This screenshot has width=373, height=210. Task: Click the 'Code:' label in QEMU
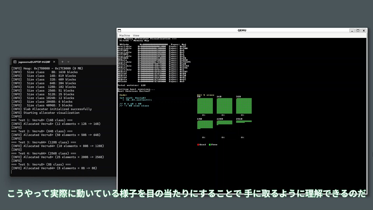[123, 95]
